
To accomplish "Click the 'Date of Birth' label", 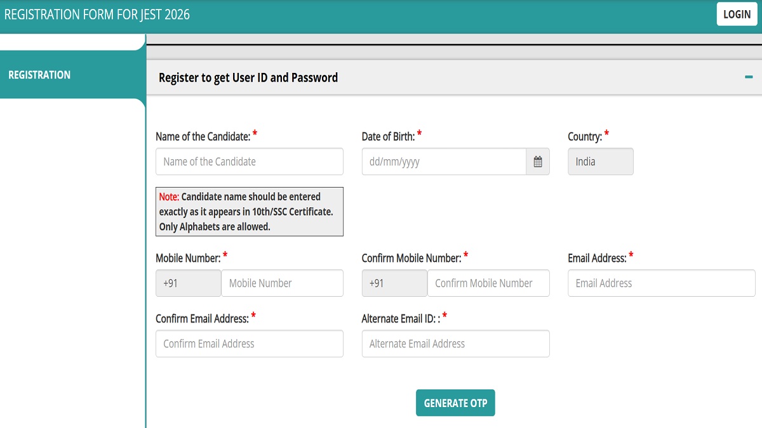I will point(388,136).
